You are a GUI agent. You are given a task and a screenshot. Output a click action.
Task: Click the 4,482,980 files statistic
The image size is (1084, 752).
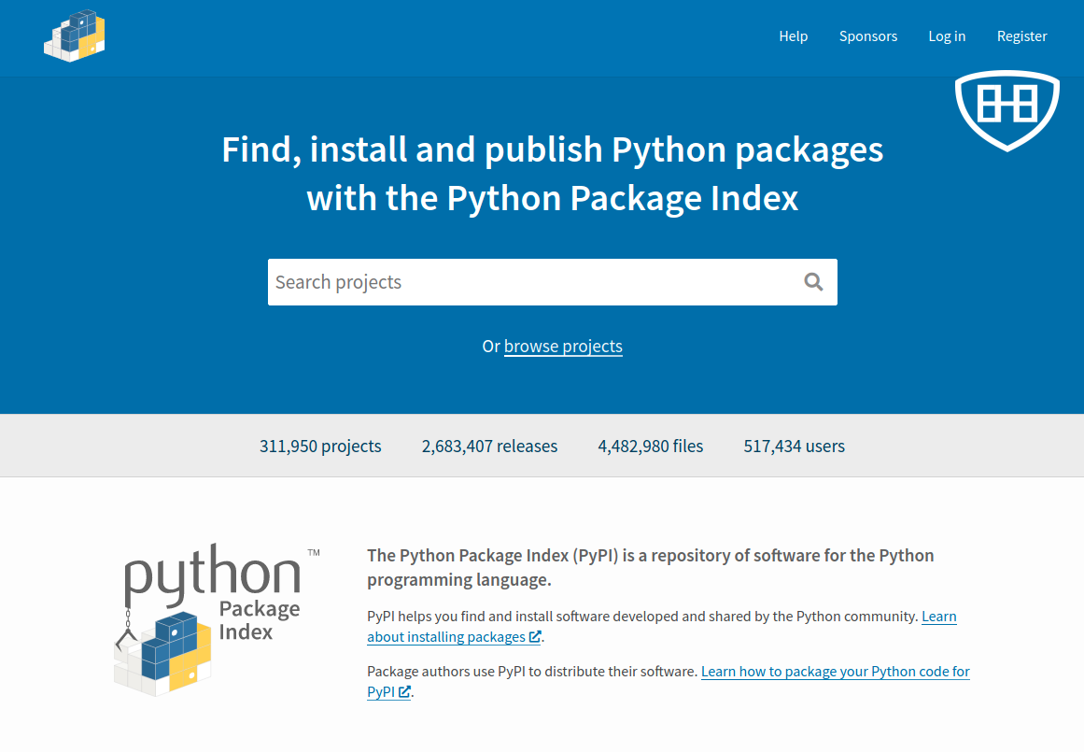pos(650,447)
